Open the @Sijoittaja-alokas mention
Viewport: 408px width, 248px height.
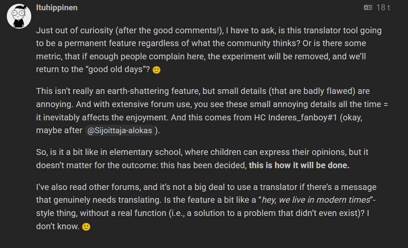(120, 131)
